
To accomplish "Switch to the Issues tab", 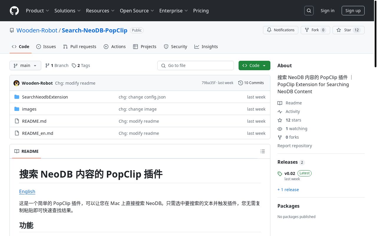I will click(46, 47).
